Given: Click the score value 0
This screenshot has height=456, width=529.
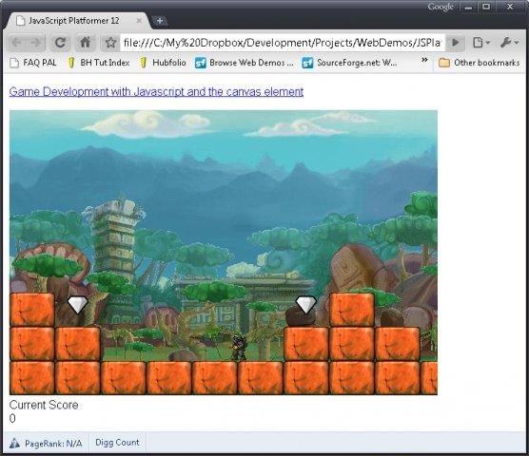Looking at the screenshot, I should (x=12, y=419).
